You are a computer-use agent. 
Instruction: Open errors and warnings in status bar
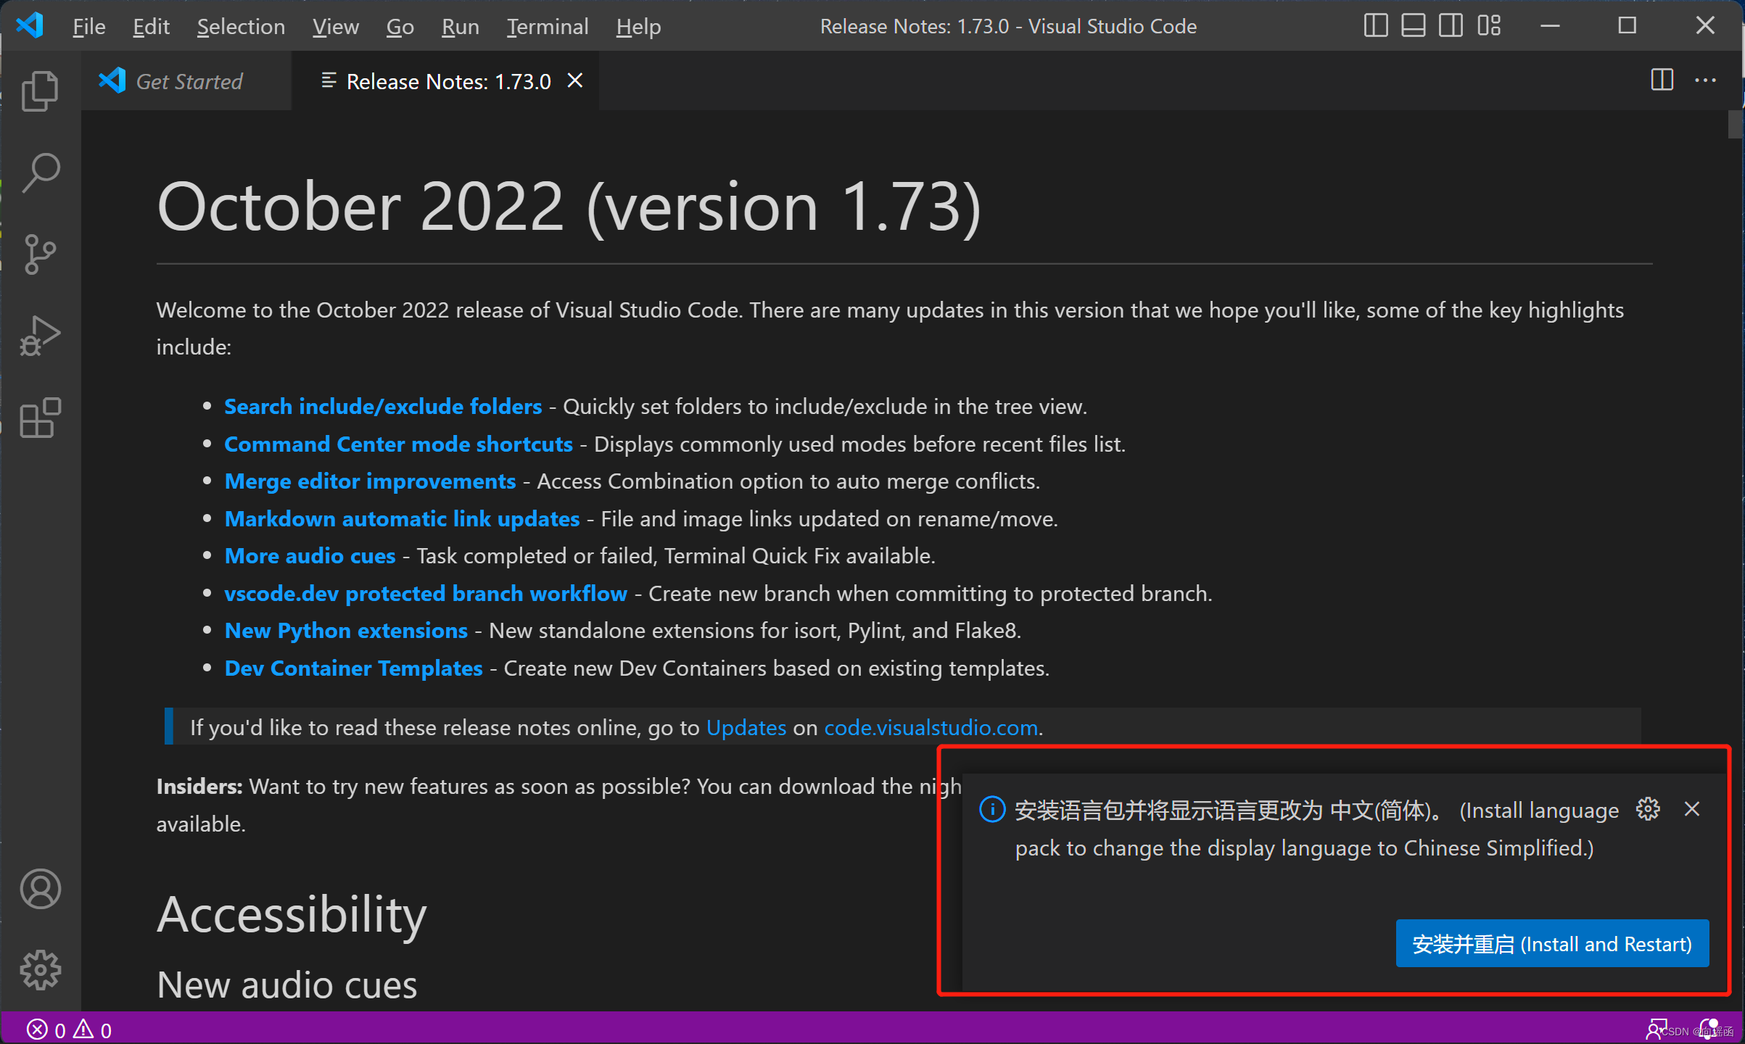[69, 1029]
